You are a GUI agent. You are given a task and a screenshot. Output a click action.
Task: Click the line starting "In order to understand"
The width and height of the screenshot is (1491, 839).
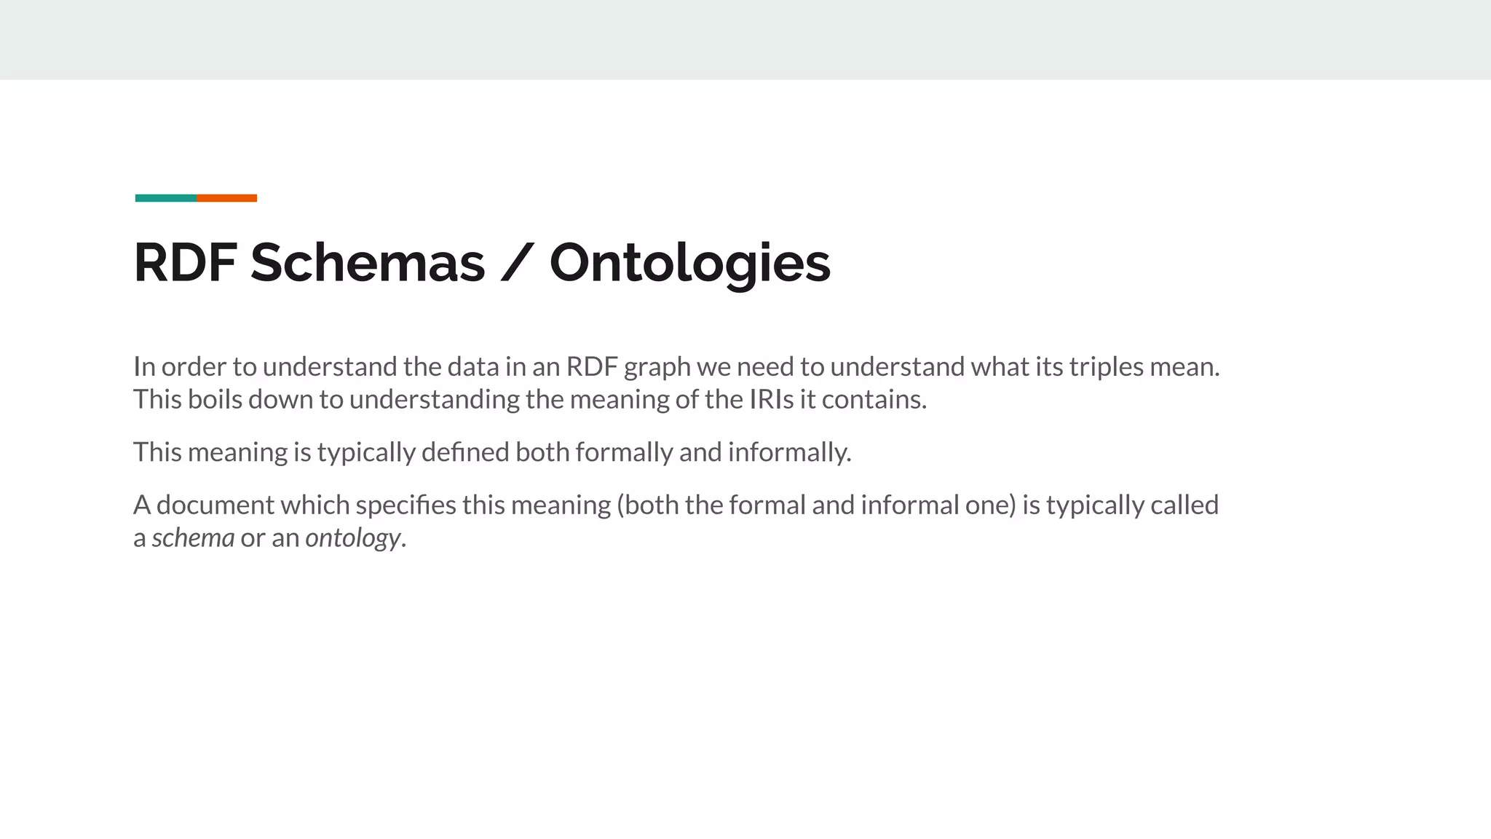point(676,366)
